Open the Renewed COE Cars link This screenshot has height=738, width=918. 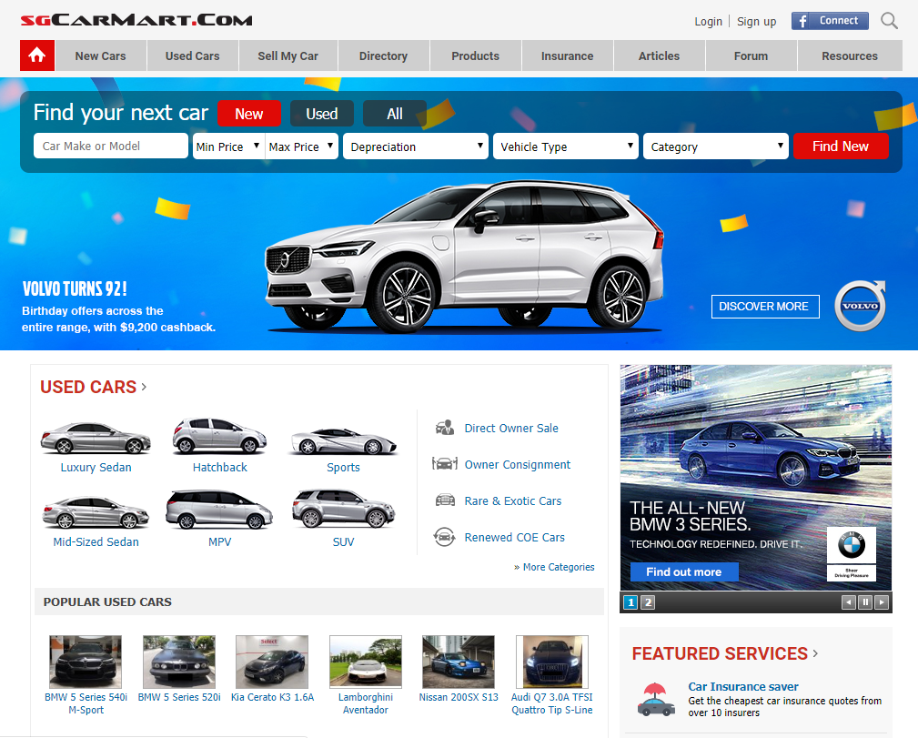[x=515, y=537]
